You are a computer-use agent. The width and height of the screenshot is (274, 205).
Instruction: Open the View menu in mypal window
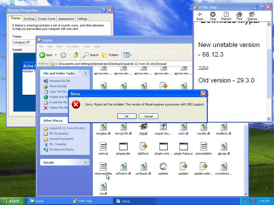(59, 46)
